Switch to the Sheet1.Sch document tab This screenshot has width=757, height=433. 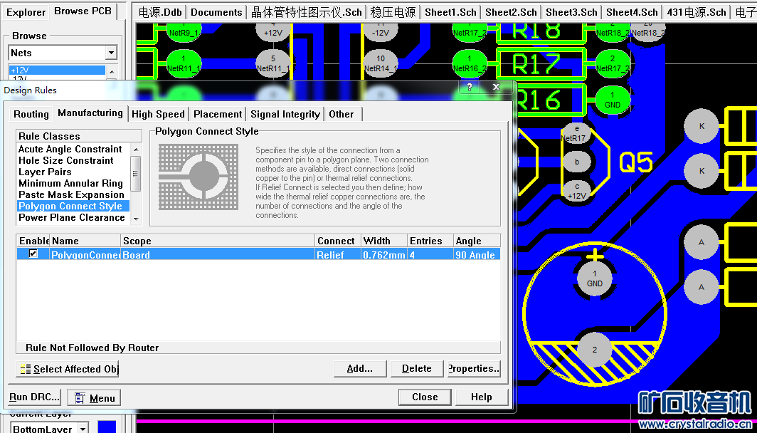[450, 12]
